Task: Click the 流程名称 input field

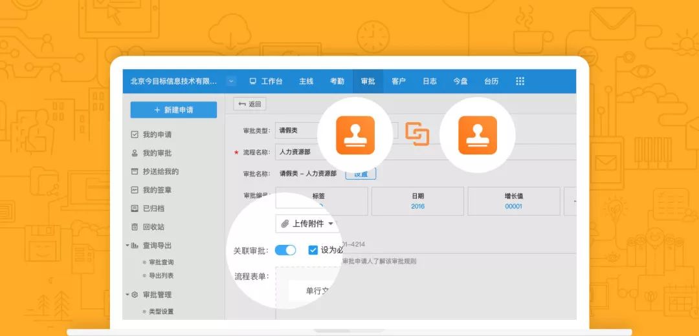Action: (x=426, y=152)
